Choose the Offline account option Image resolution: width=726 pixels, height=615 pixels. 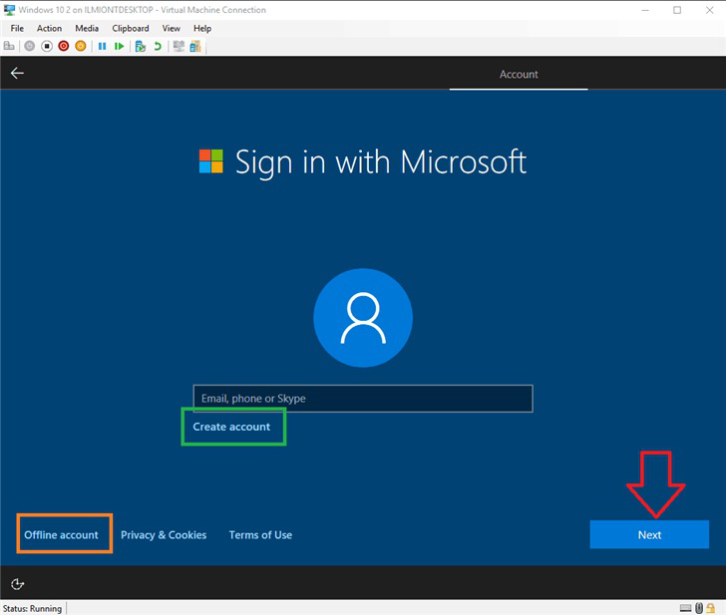[62, 534]
